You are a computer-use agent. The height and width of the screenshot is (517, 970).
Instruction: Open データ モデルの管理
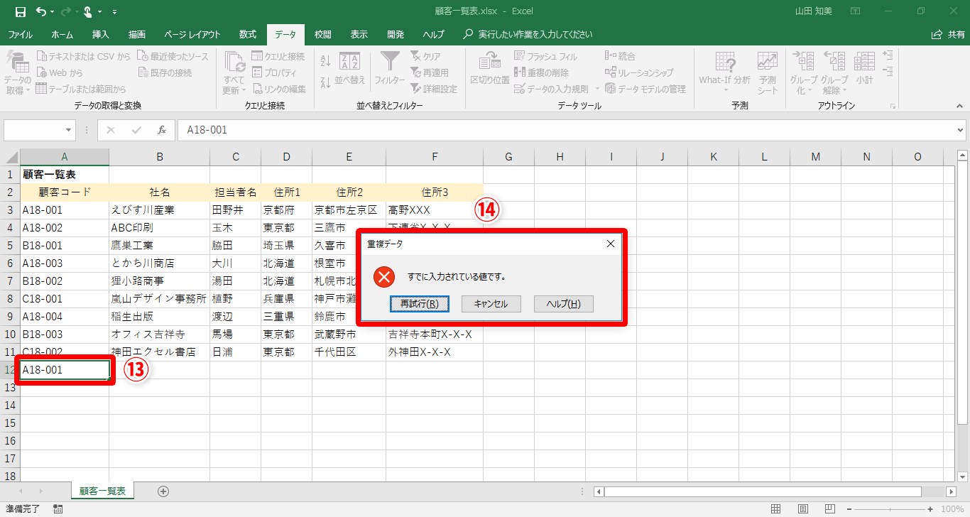(x=645, y=89)
